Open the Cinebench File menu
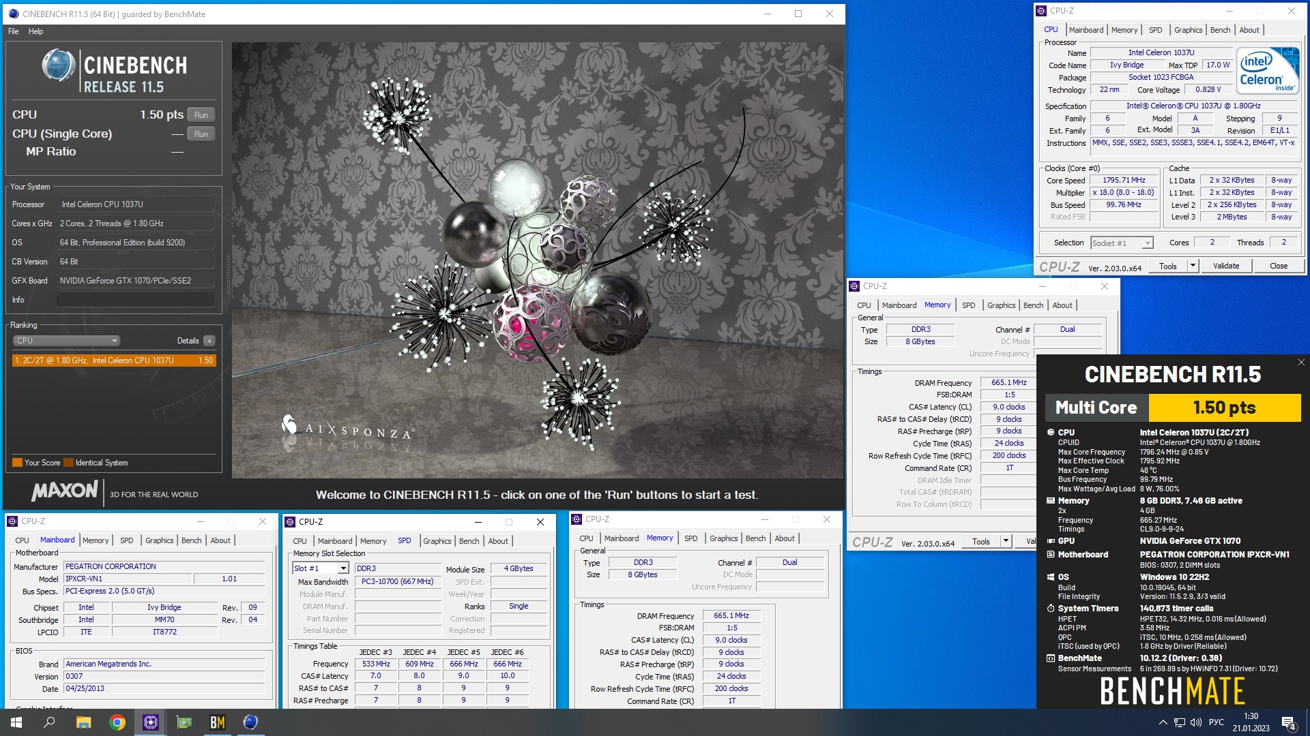 pos(14,31)
